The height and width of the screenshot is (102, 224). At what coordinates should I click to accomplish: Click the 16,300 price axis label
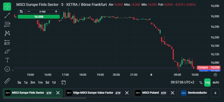(215, 17)
